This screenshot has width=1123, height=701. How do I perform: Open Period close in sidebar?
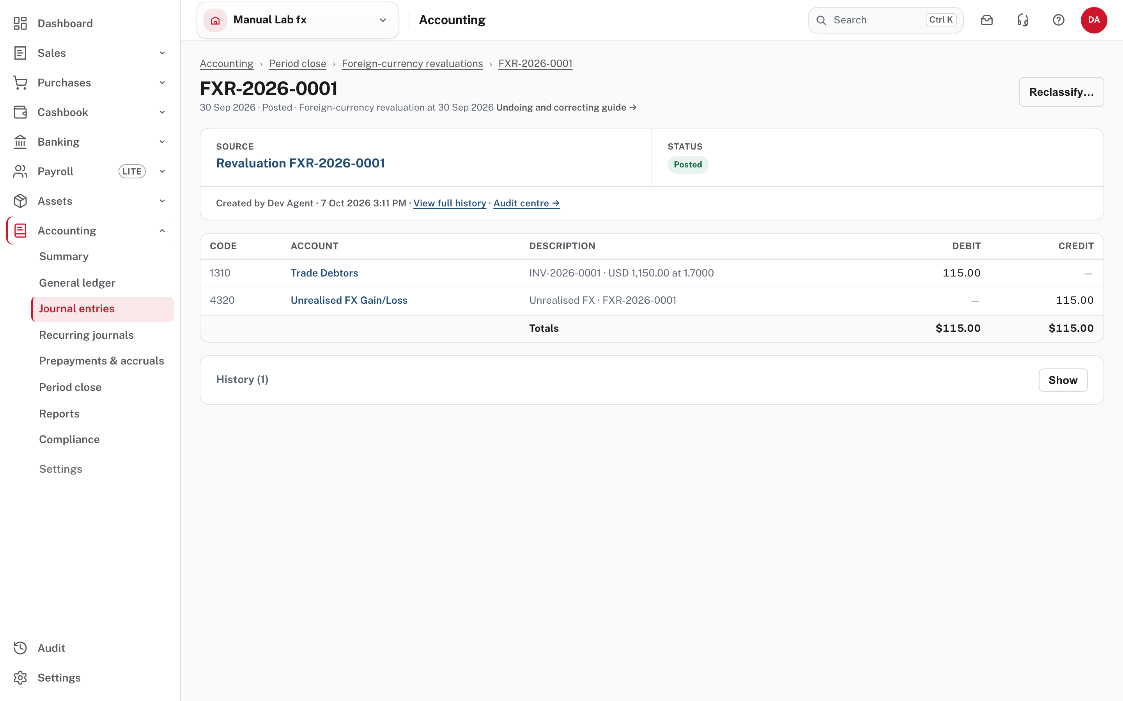(x=70, y=387)
